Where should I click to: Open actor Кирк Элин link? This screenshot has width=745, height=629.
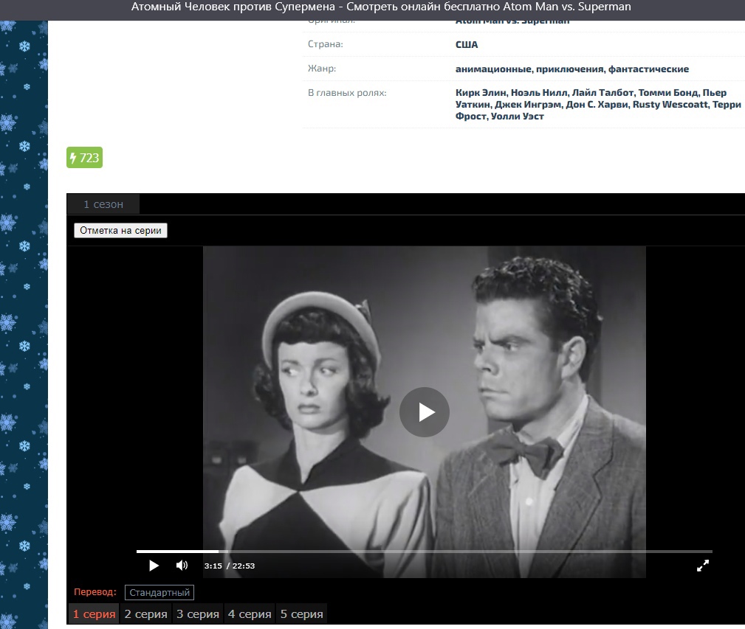(481, 92)
